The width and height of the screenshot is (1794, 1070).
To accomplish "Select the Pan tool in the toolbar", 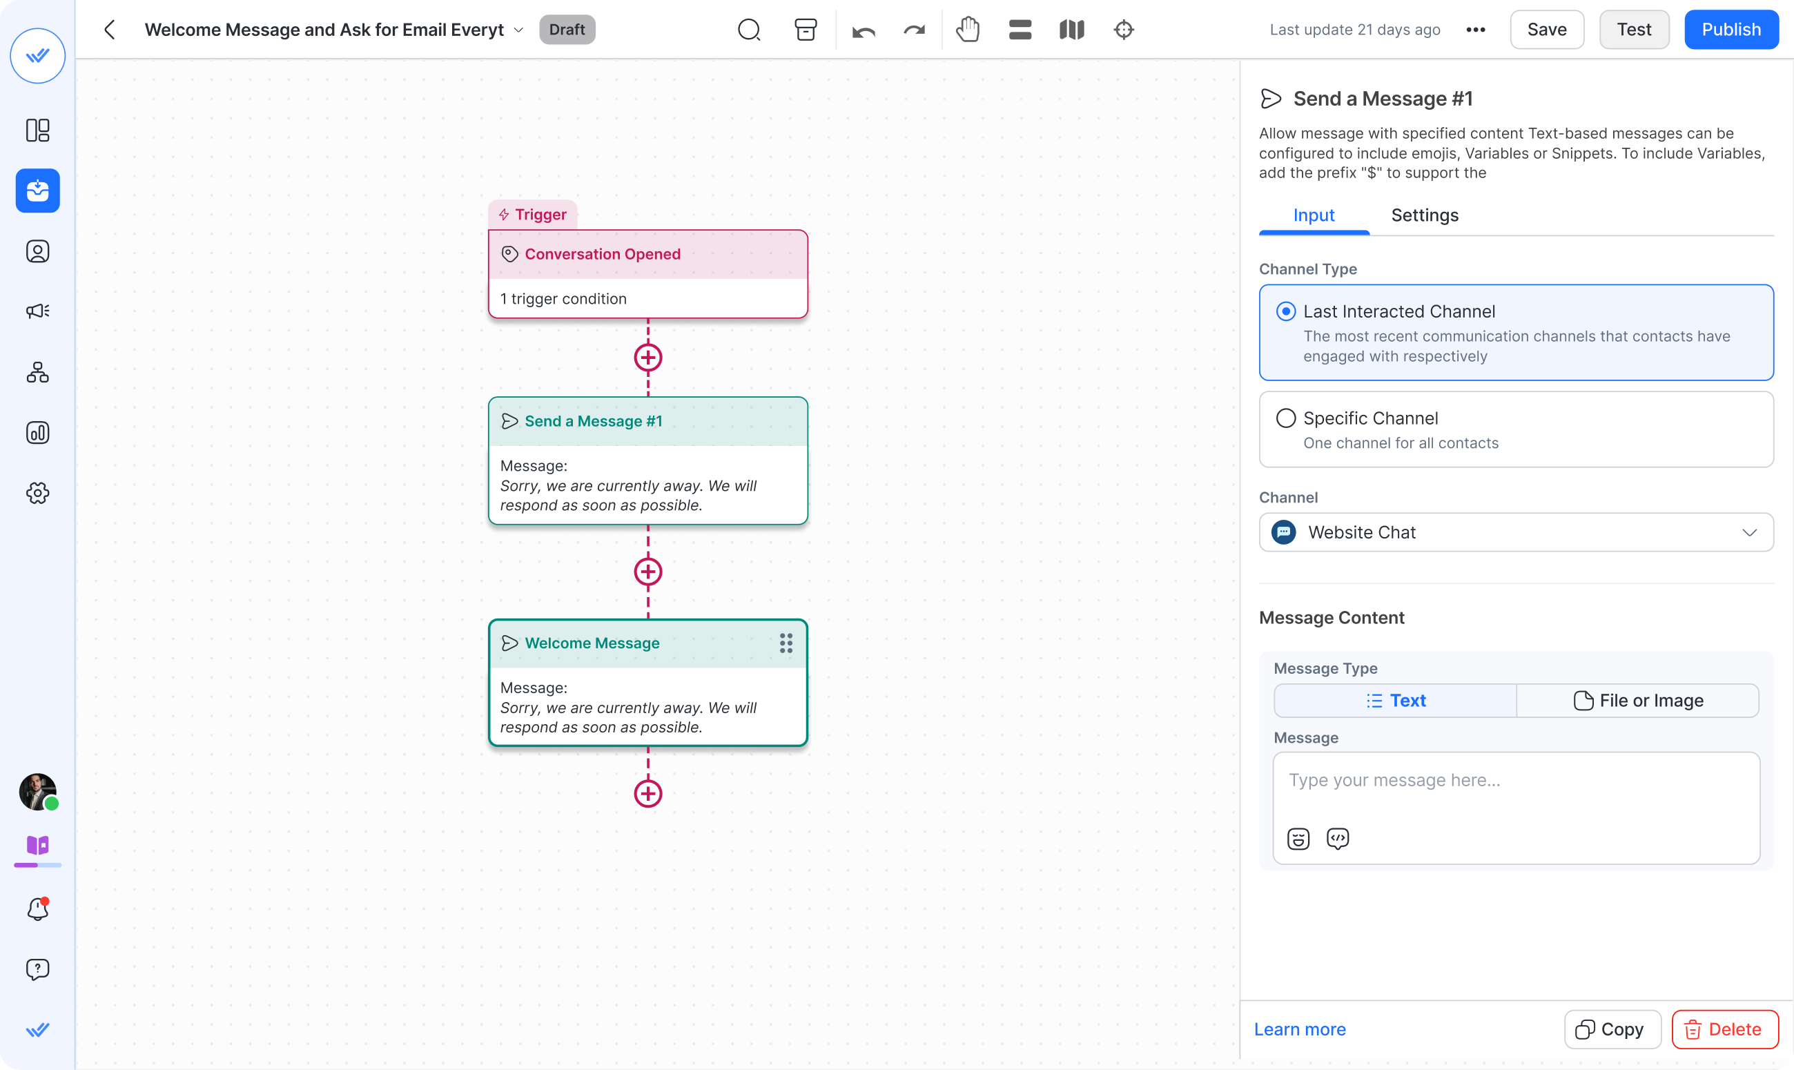I will [x=967, y=30].
